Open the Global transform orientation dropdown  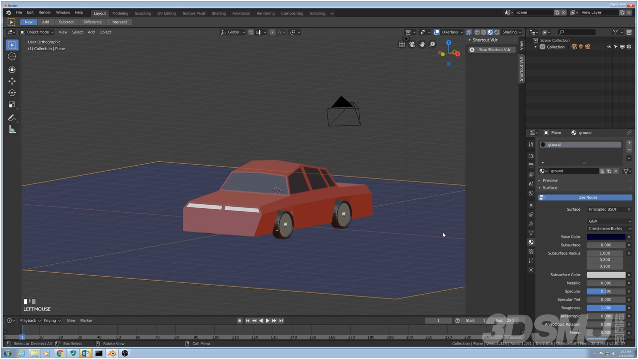233,32
